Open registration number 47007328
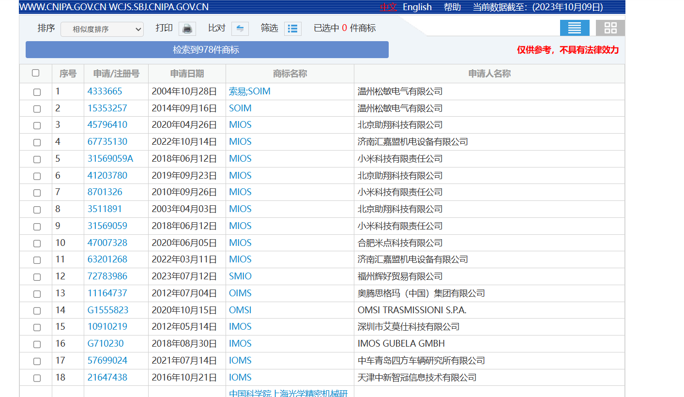This screenshot has width=684, height=397. (107, 243)
